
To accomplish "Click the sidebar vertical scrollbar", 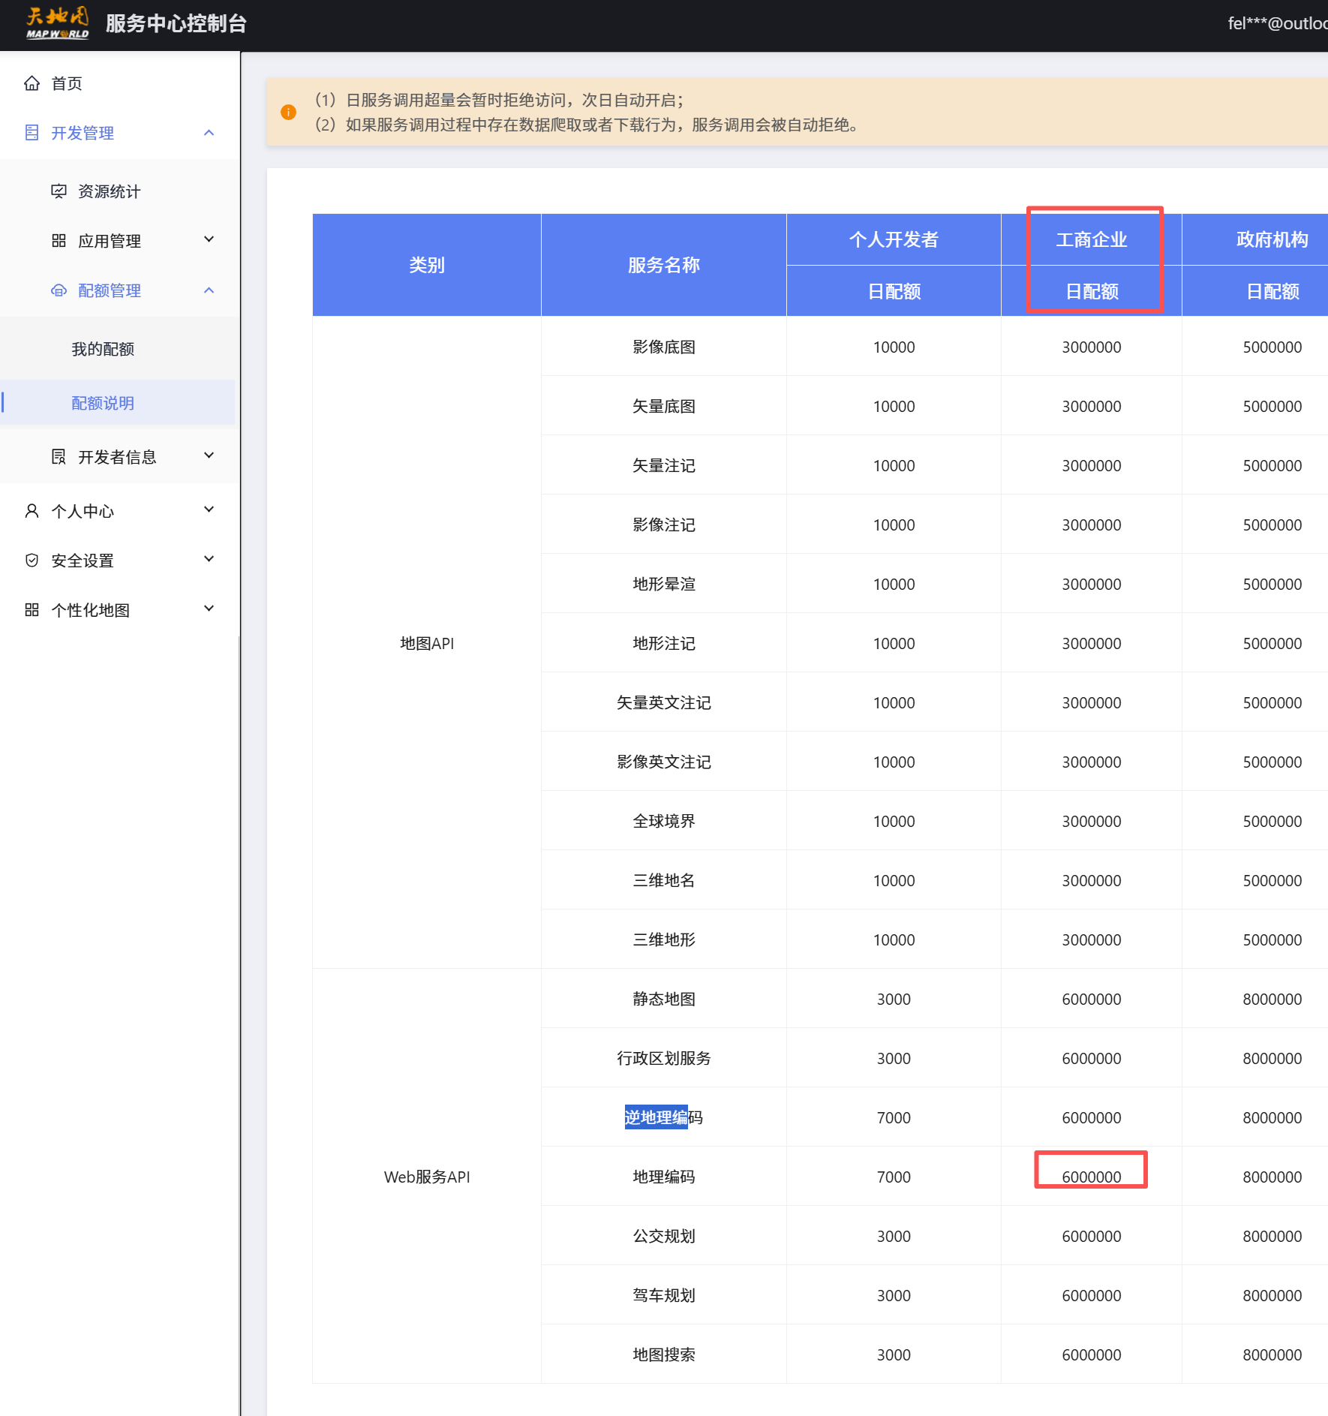I will pyautogui.click(x=239, y=1025).
